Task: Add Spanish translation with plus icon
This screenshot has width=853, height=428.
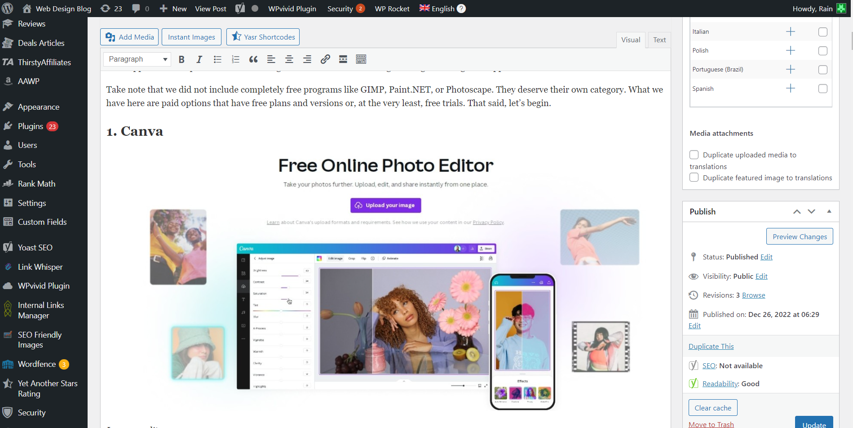Action: (x=791, y=88)
